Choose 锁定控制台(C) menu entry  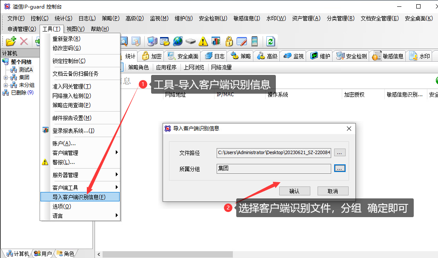point(80,61)
